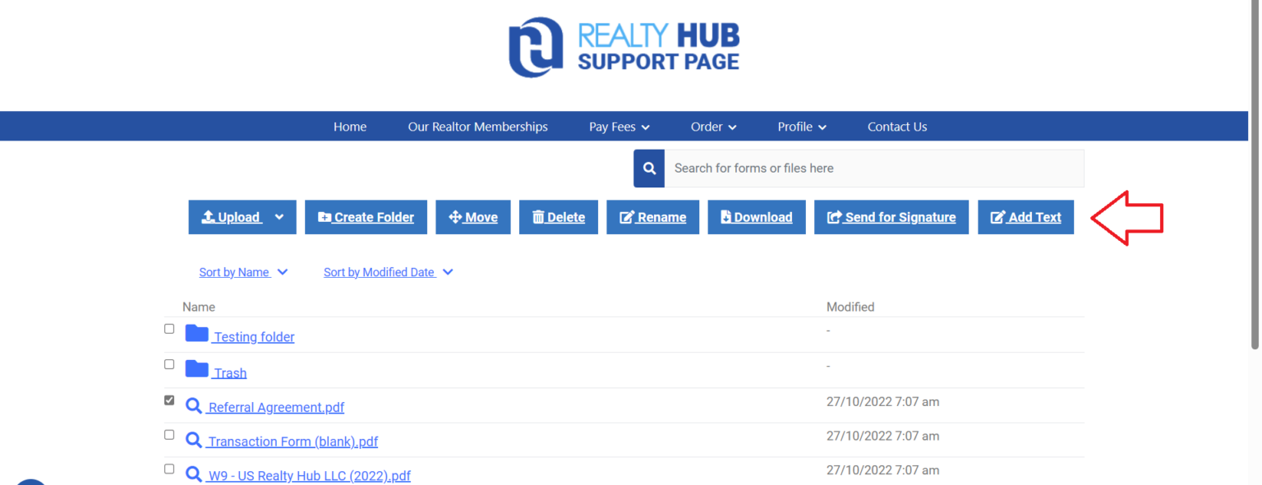Open the Pay Fees menu
Viewport: 1262px width, 485px height.
tap(619, 127)
